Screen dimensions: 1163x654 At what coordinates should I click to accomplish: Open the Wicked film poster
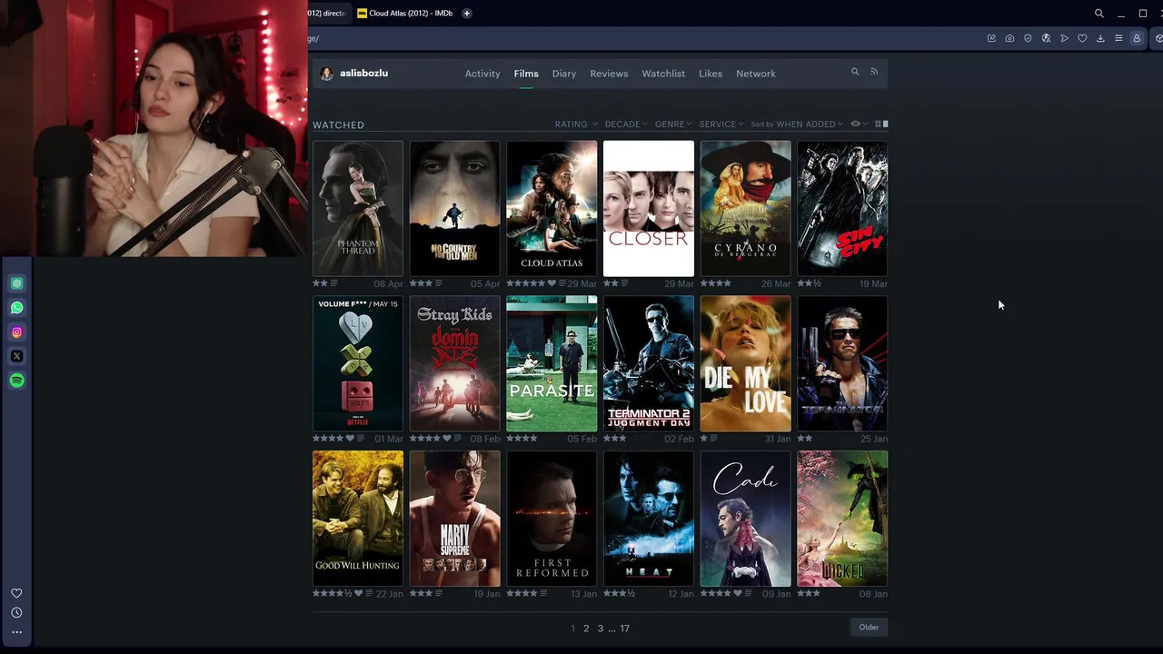pyautogui.click(x=842, y=519)
